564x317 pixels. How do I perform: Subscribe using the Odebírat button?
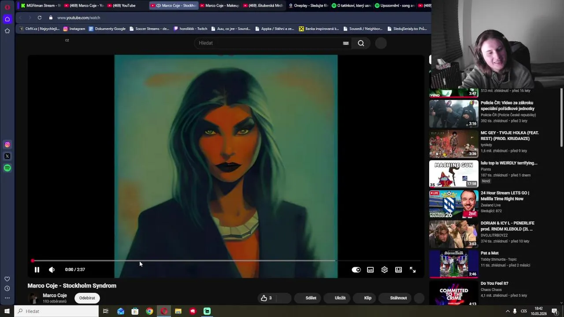pos(87,298)
